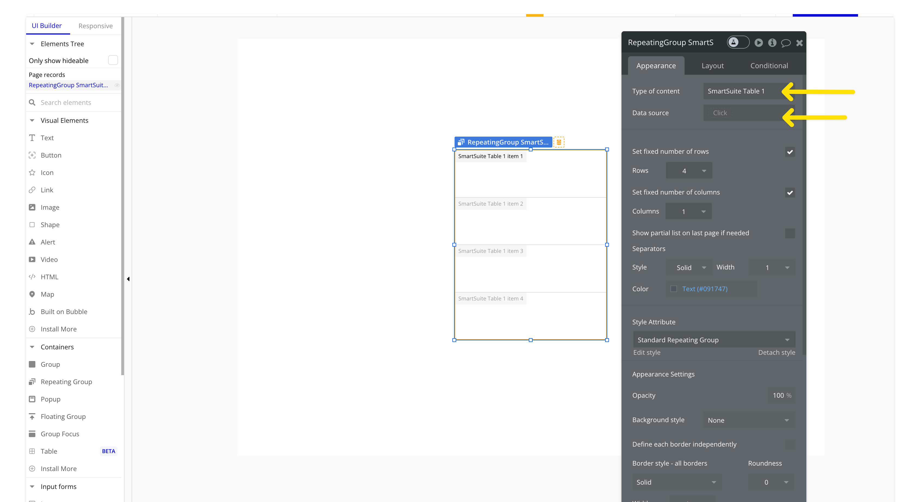920x502 pixels.
Task: Select the Map element icon
Action: (32, 294)
